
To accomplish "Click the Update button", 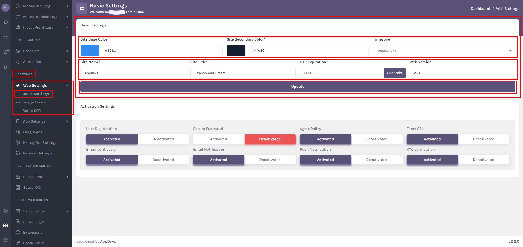I will pos(298,86).
